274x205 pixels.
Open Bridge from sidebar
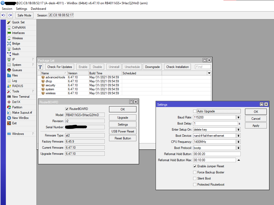coord(21,44)
